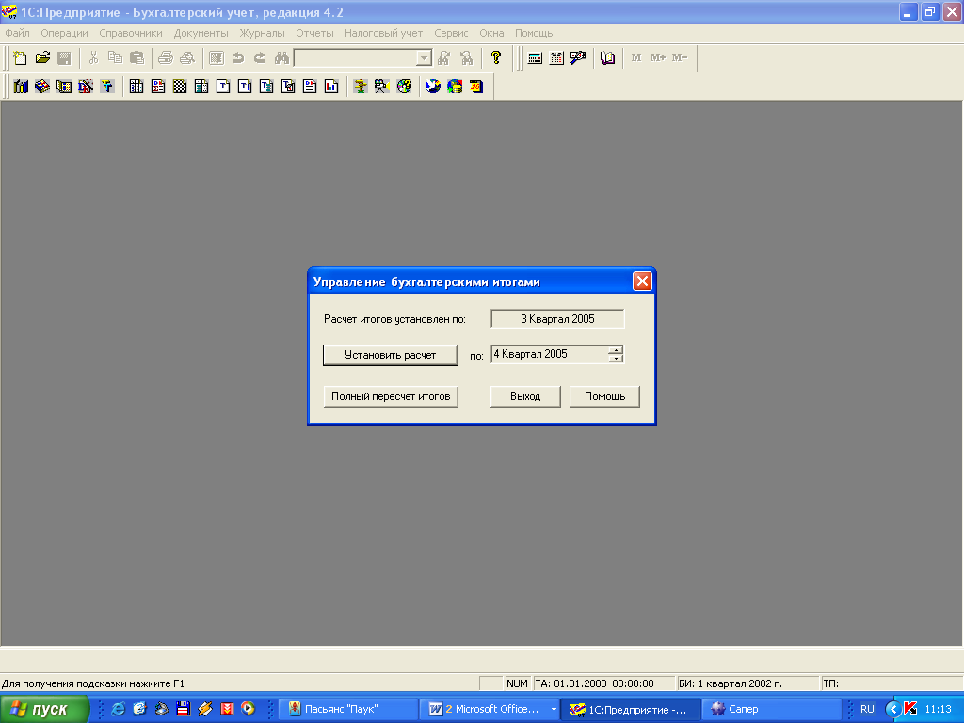Click the Kaspersky tray icon

910,709
